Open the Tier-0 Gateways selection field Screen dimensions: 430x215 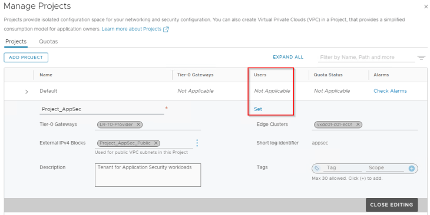[x=148, y=125]
